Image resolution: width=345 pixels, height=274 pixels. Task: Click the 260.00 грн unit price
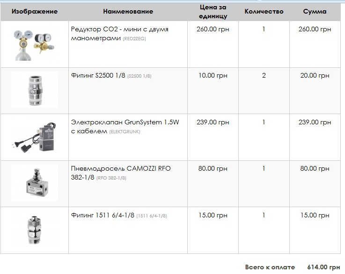pos(213,29)
